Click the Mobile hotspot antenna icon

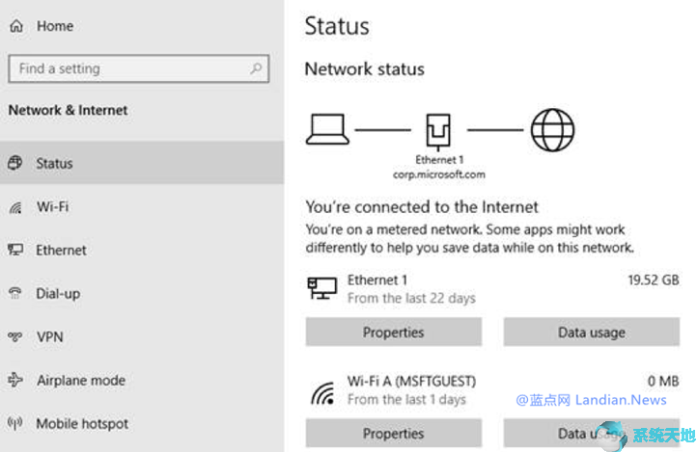(14, 423)
